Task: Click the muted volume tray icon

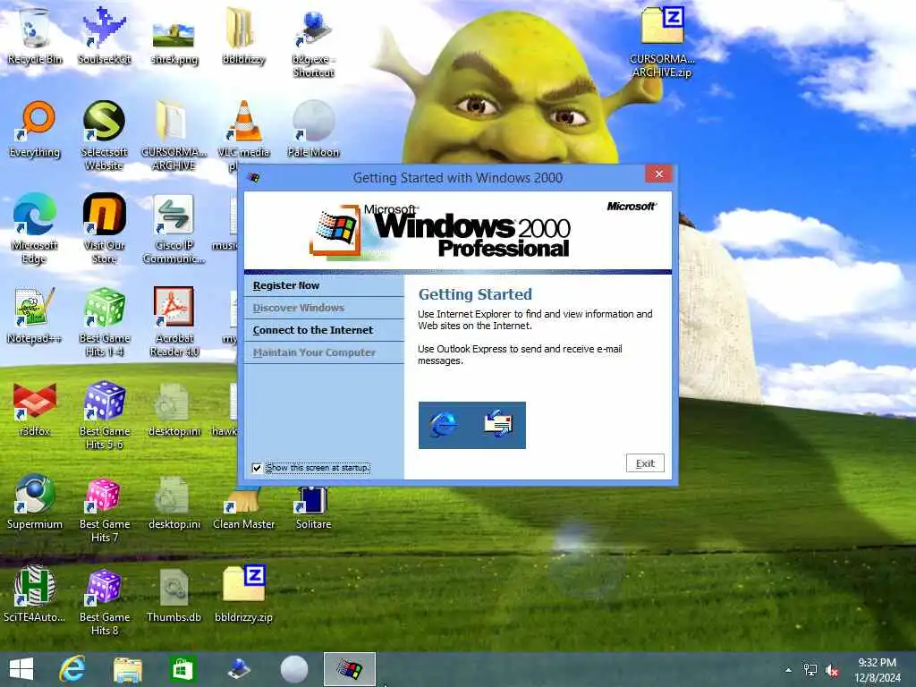Action: (832, 670)
